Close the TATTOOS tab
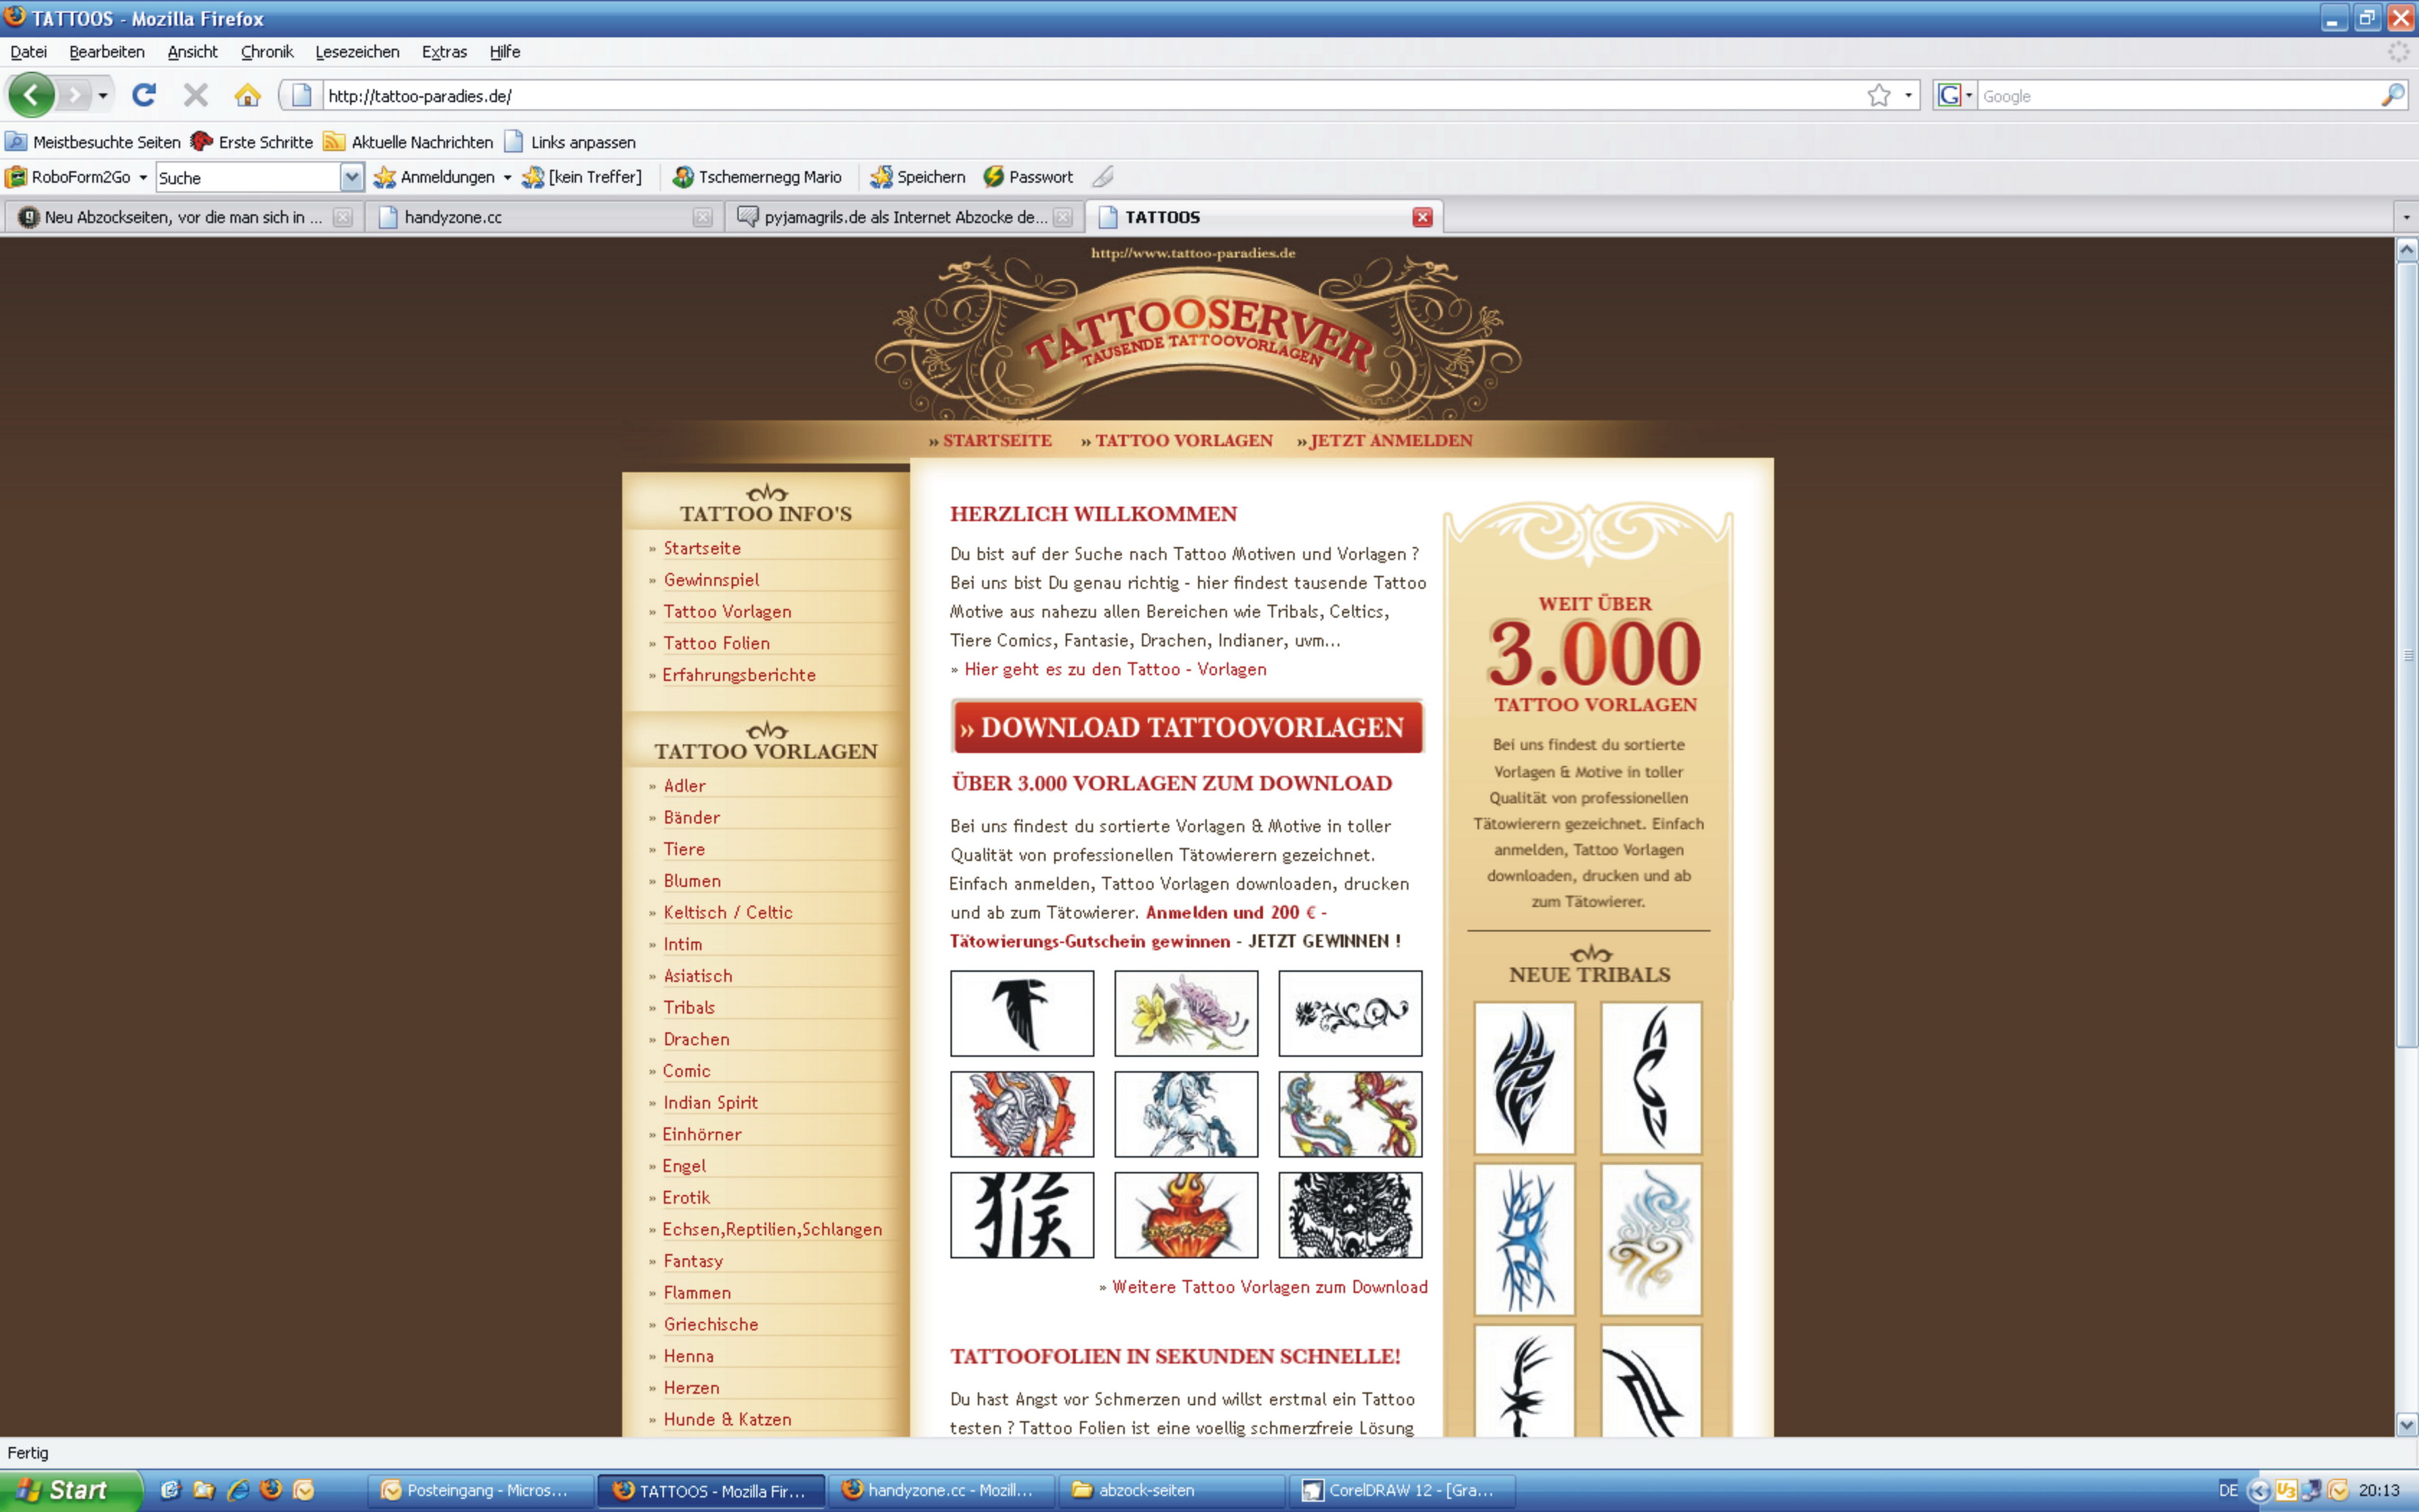 coord(1422,217)
